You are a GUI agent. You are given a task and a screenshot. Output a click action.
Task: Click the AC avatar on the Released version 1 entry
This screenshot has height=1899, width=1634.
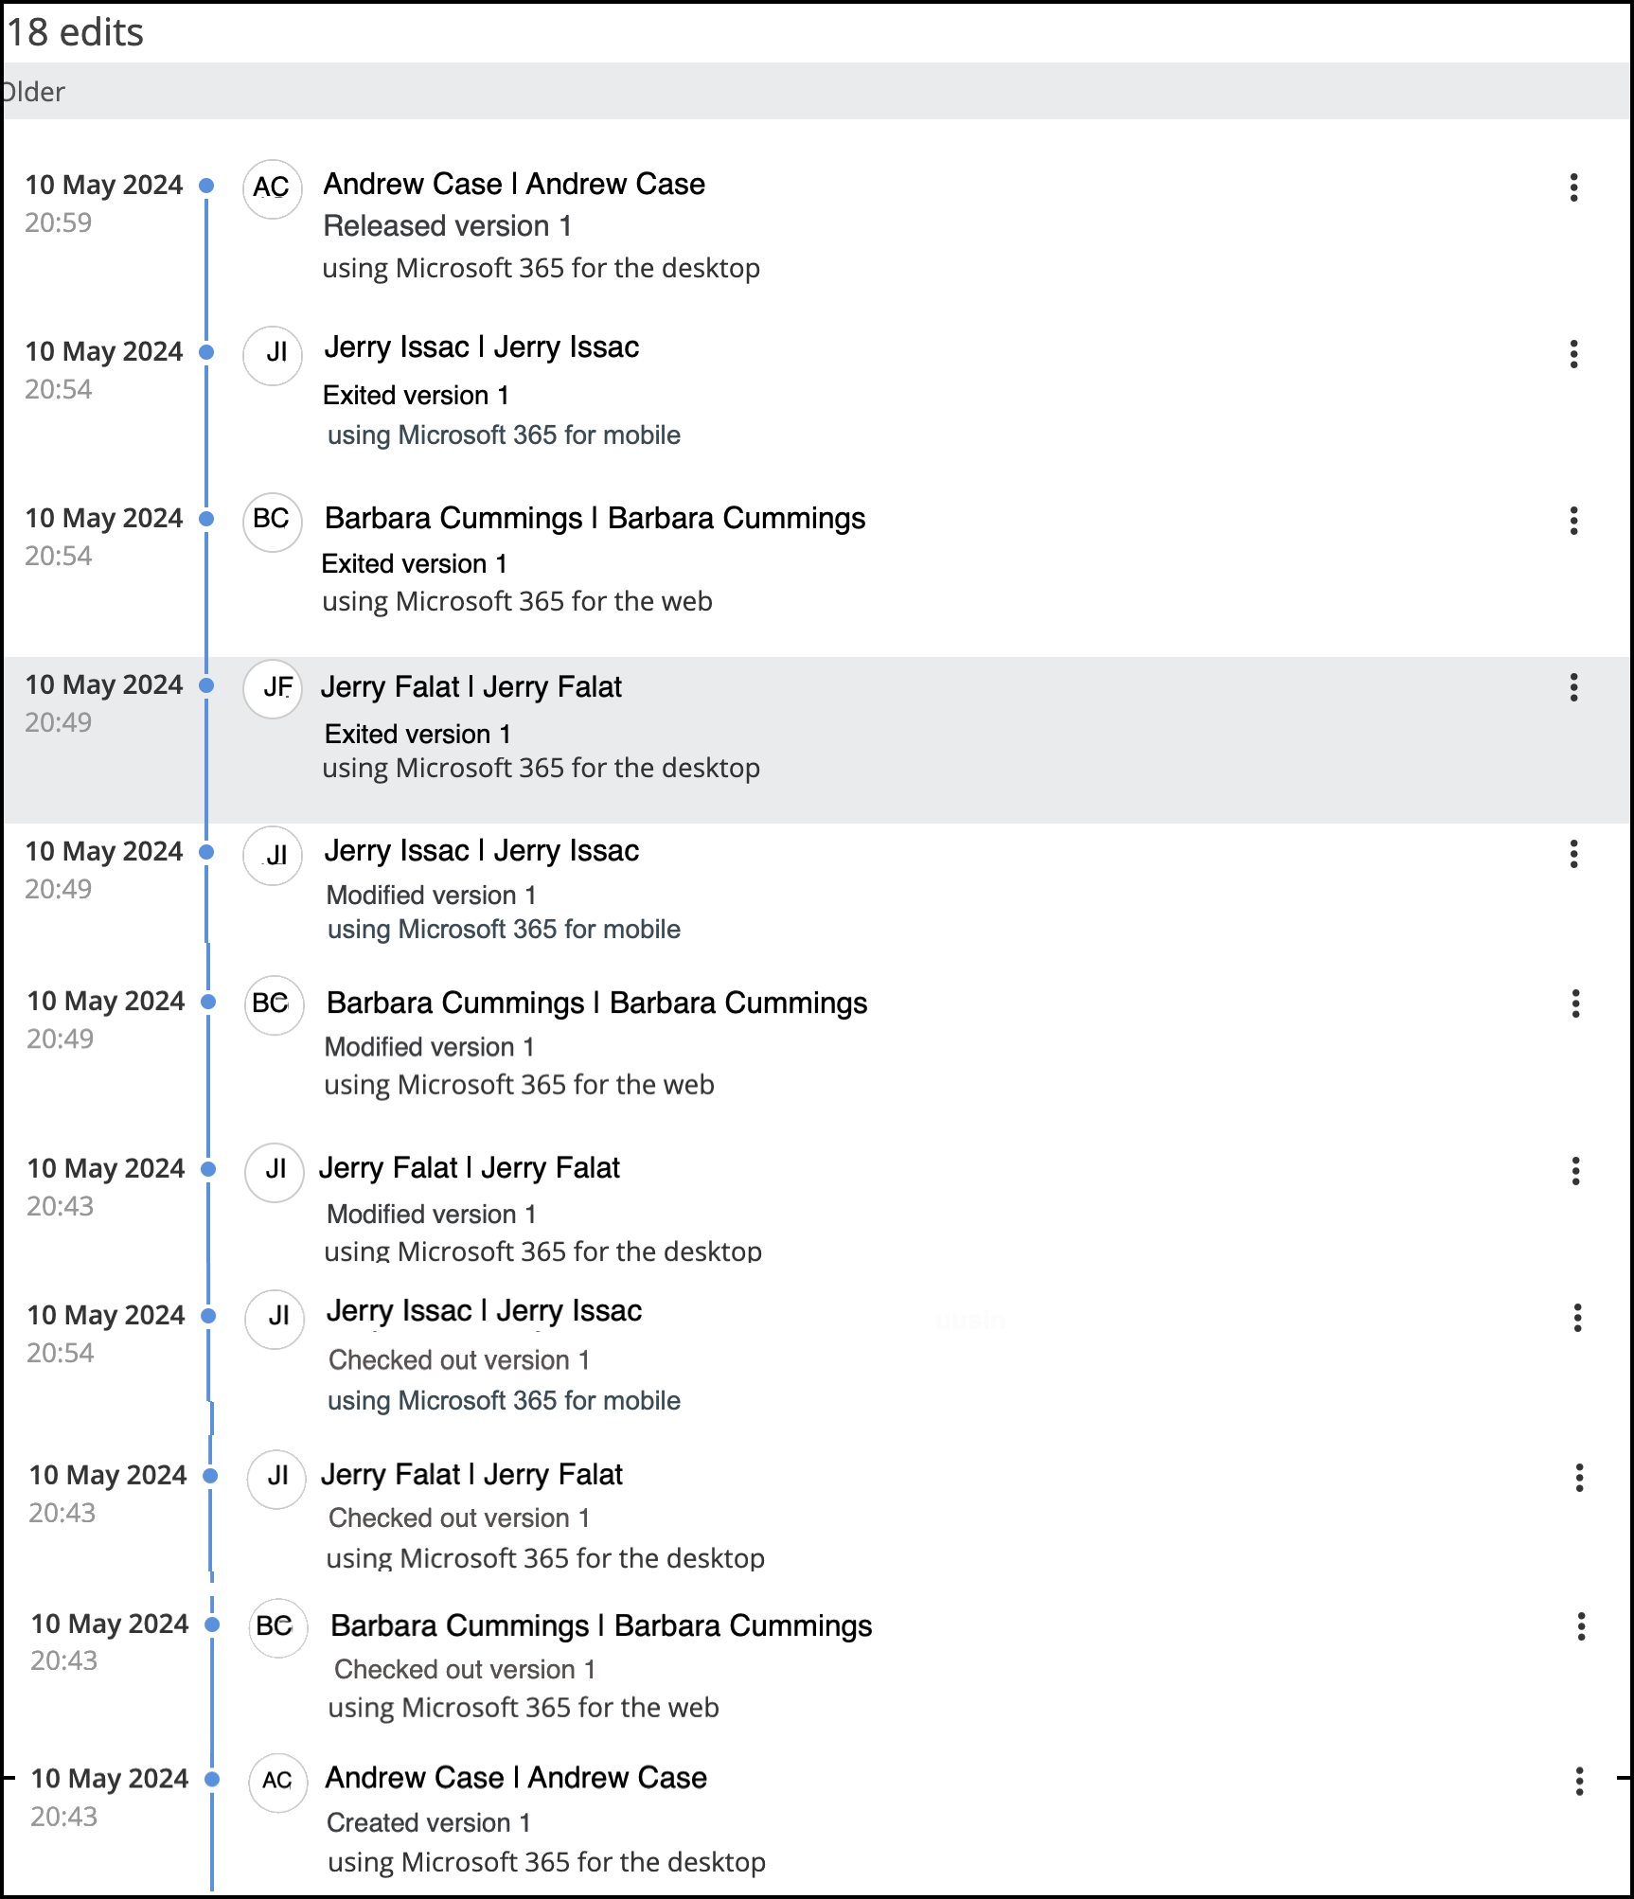[272, 188]
